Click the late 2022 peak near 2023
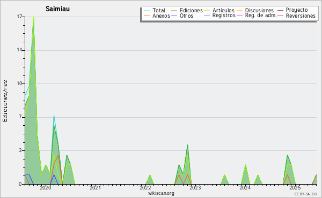 187,146
